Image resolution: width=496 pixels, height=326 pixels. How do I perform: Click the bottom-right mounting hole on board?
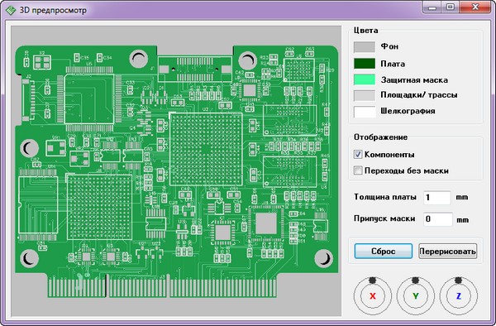click(x=323, y=258)
